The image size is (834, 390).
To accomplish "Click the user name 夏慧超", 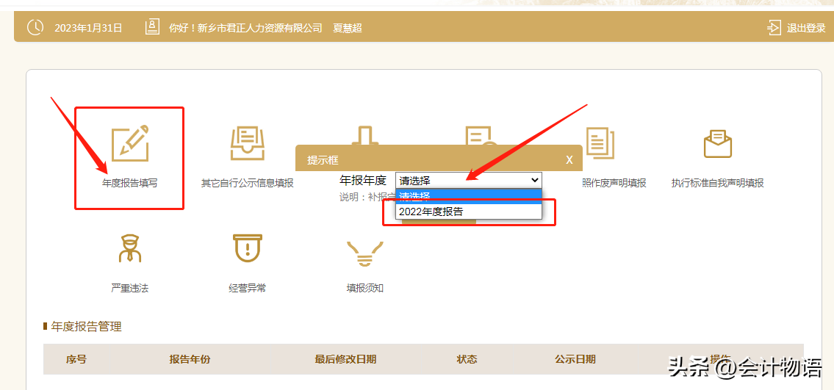I will coord(348,28).
